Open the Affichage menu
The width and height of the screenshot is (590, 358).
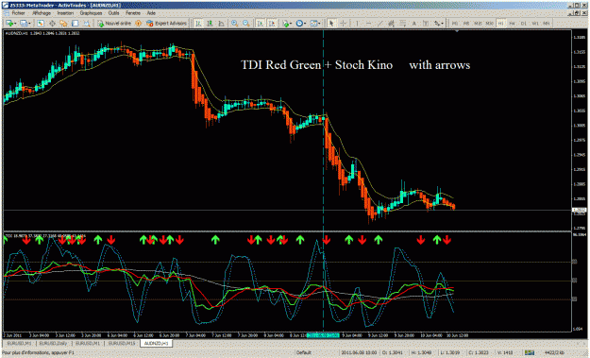(42, 13)
